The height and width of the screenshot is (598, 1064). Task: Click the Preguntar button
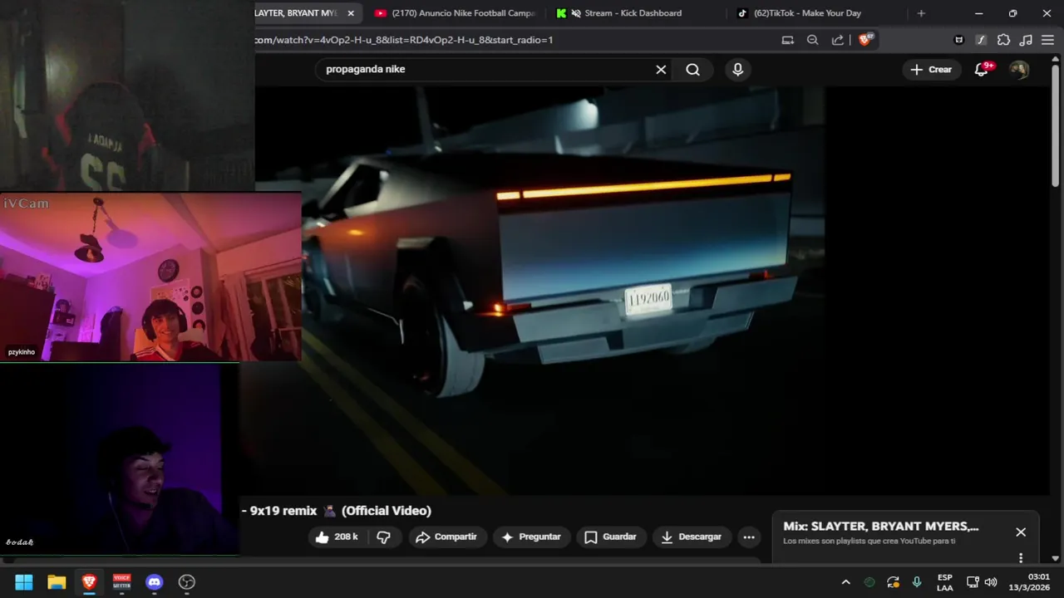(531, 537)
